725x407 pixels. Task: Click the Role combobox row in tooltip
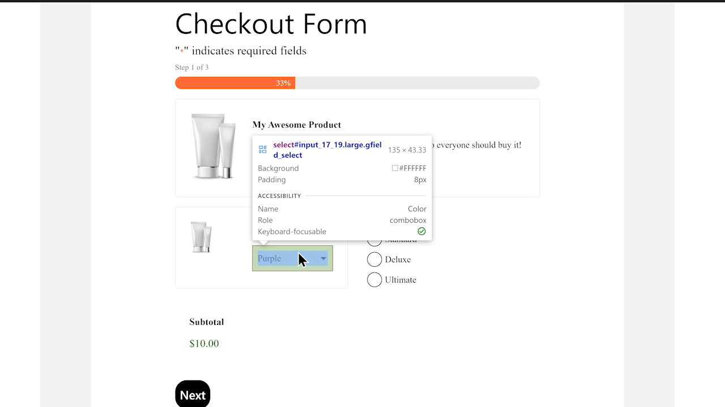pos(342,220)
